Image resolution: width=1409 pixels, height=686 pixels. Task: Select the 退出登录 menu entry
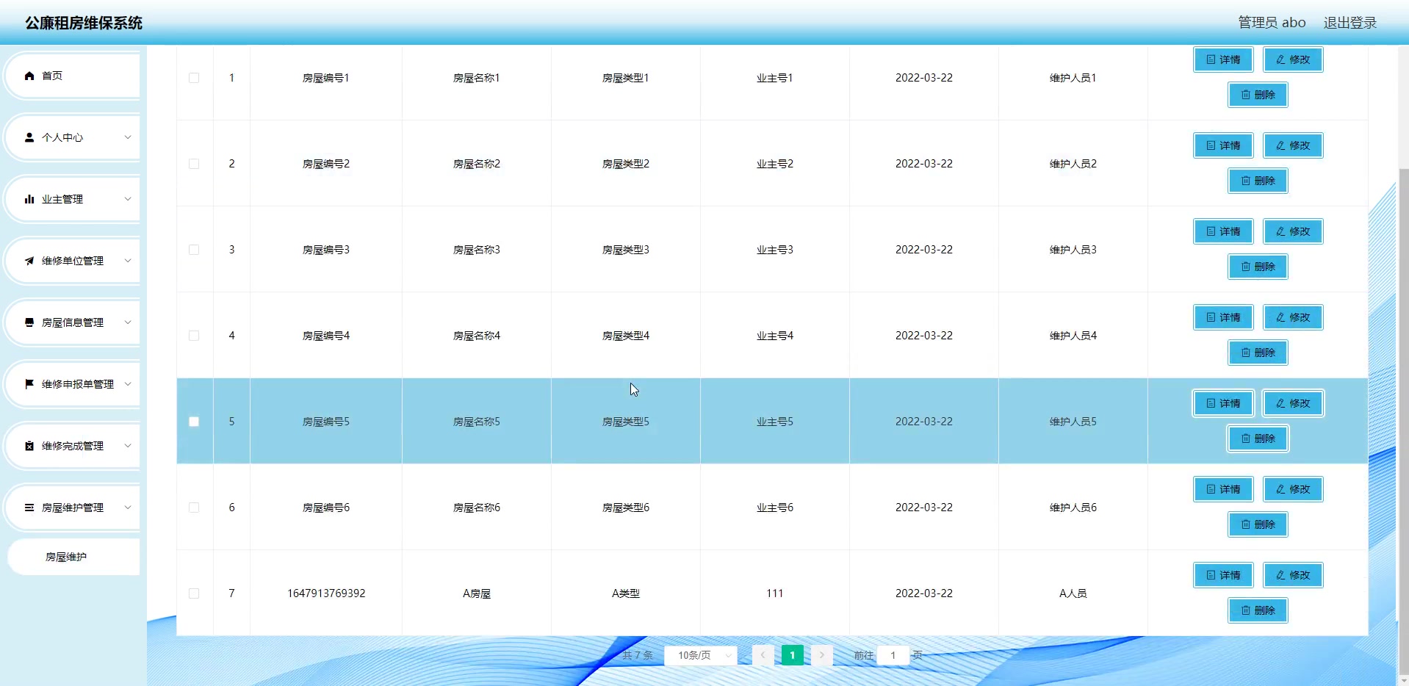tap(1350, 22)
